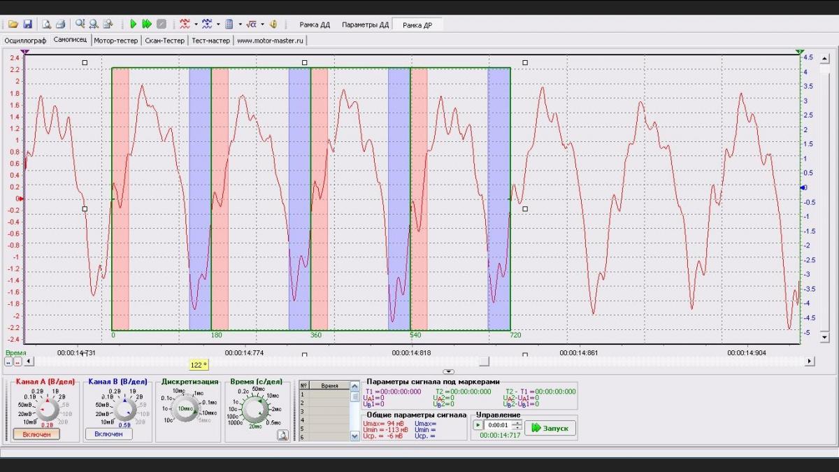Collapse the panel with the down-arrow expander
The image size is (839, 472).
449,372
